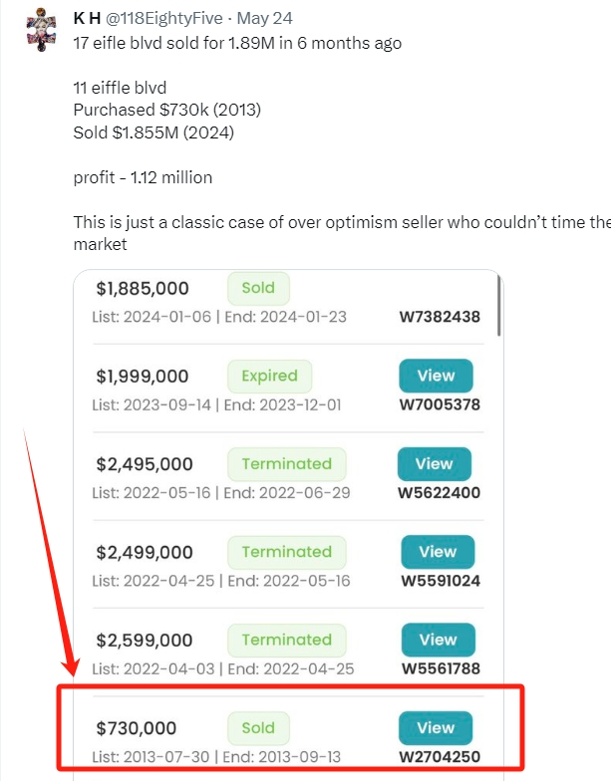Click the Terminated badge for $2,495,000
This screenshot has width=611, height=781.
coord(287,464)
